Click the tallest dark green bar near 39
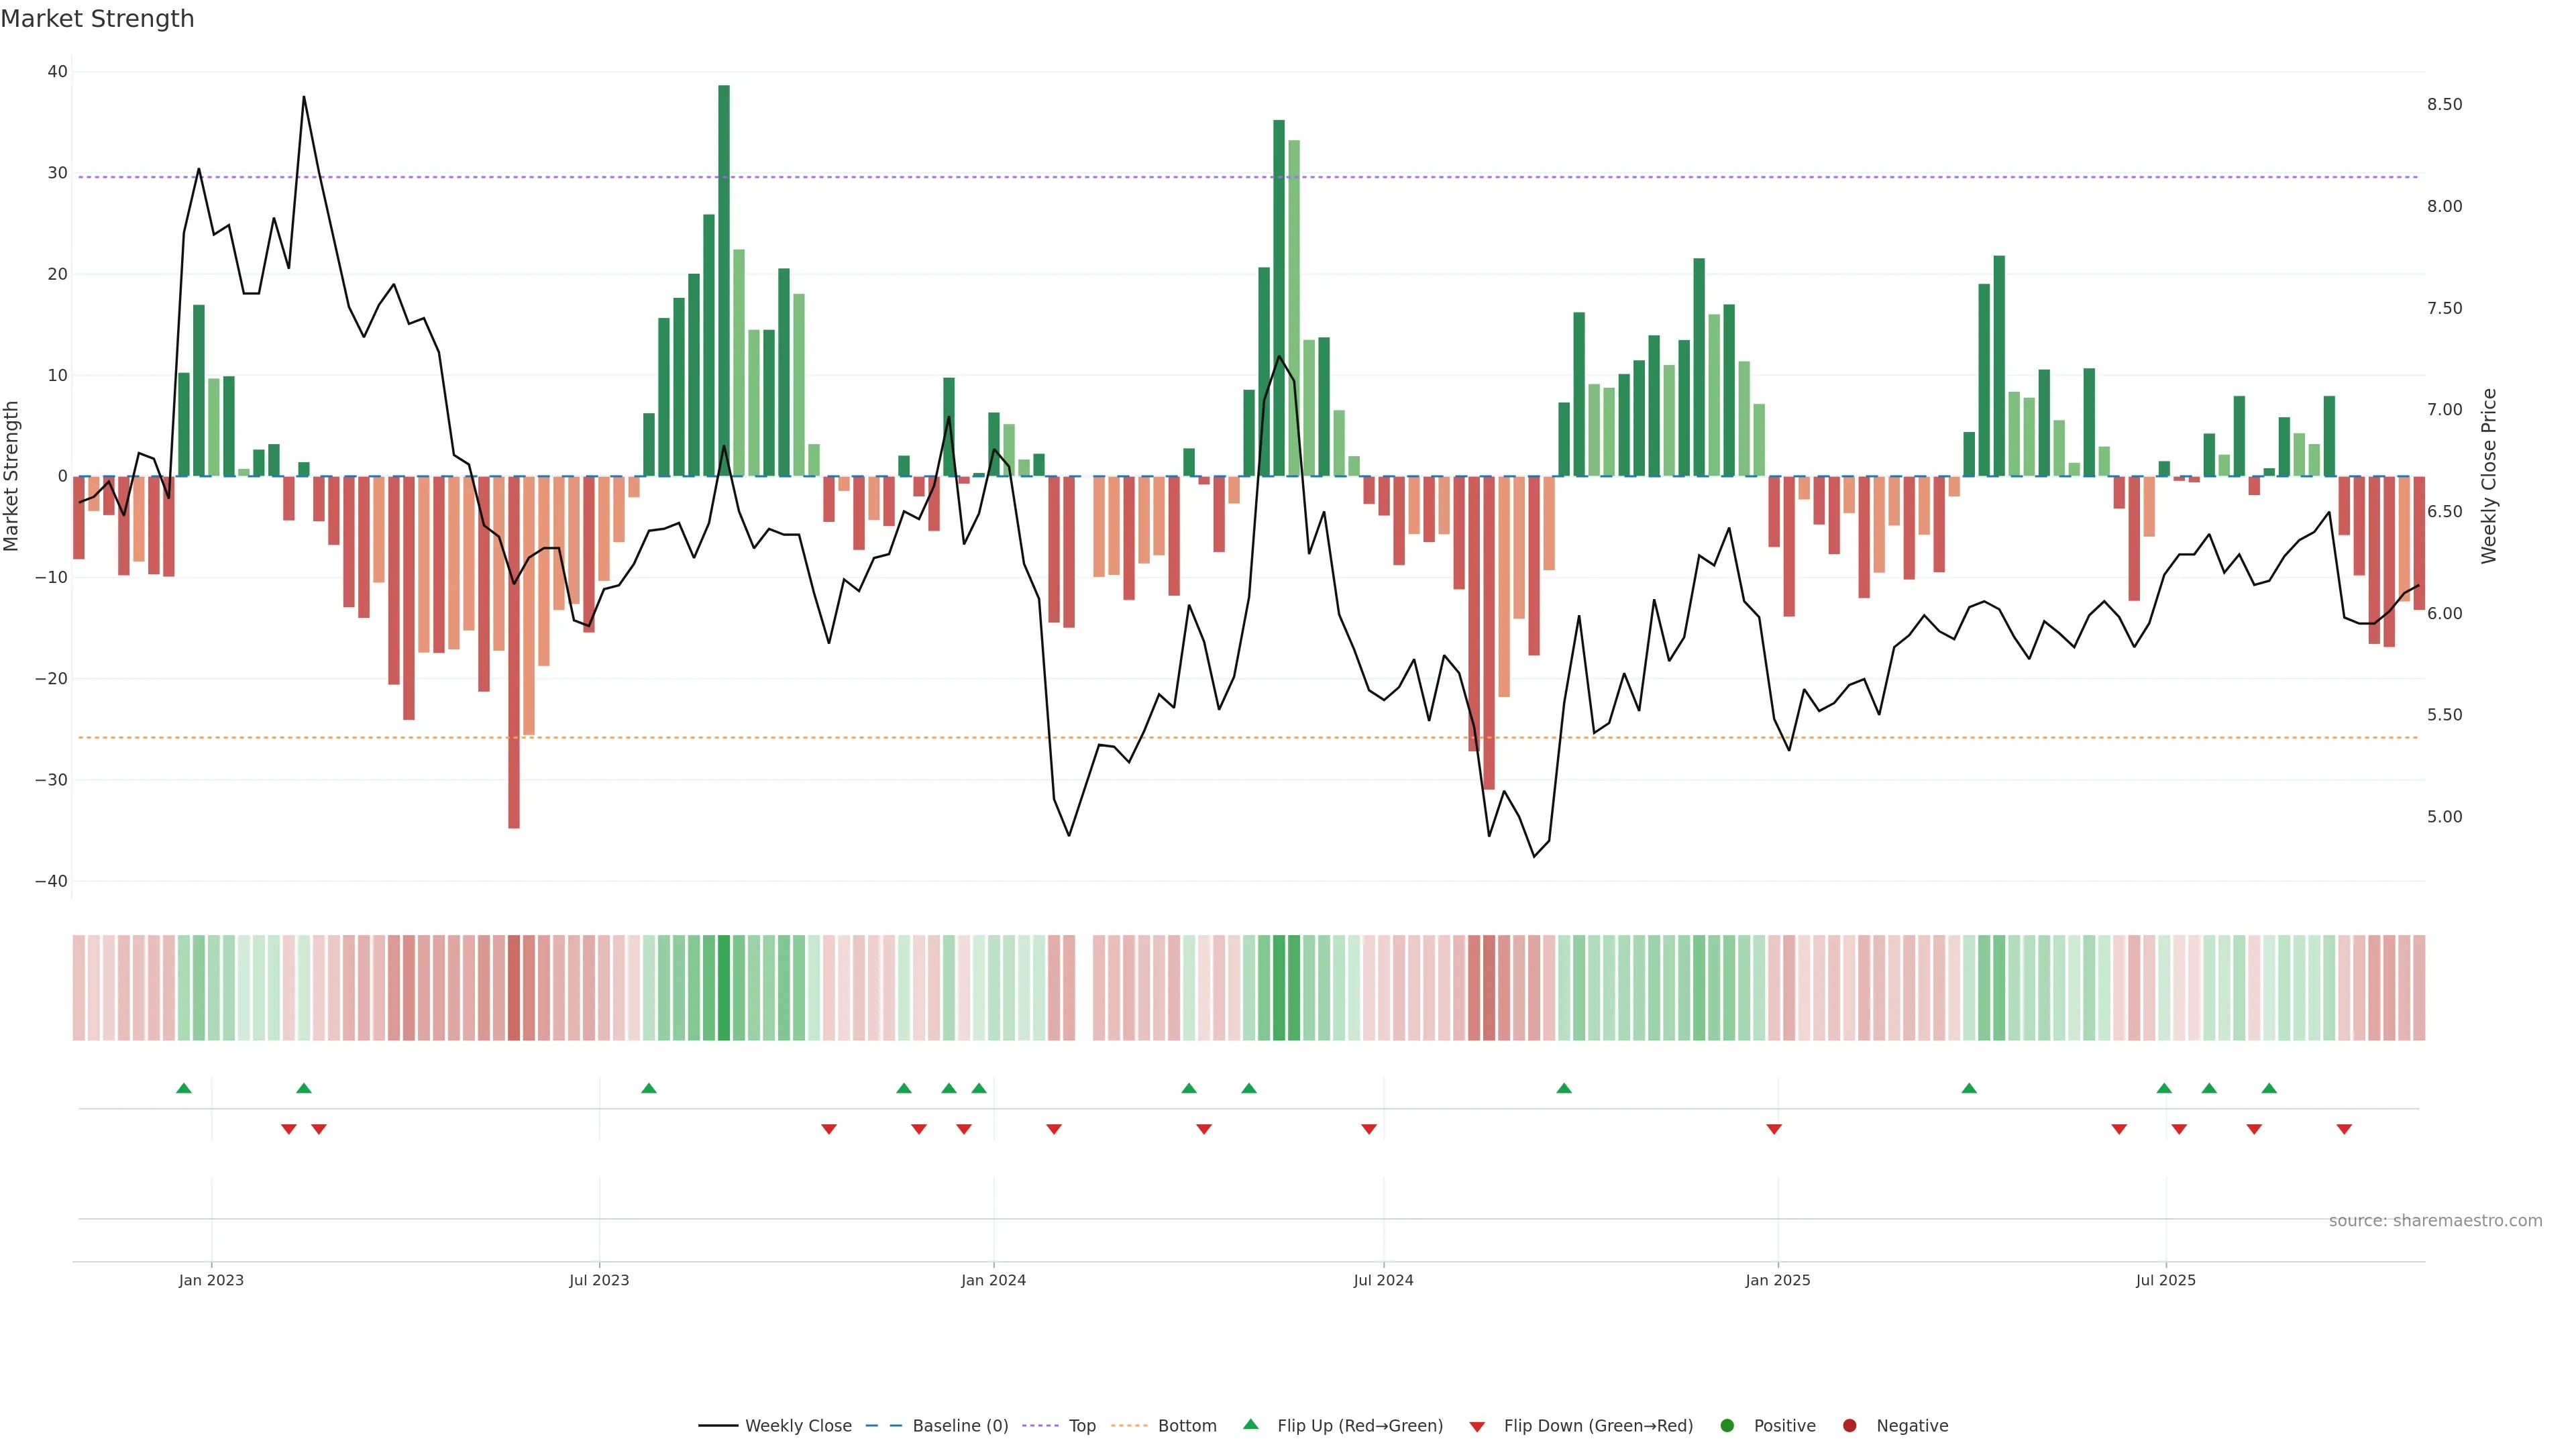This screenshot has height=1449, width=2576. (x=724, y=280)
